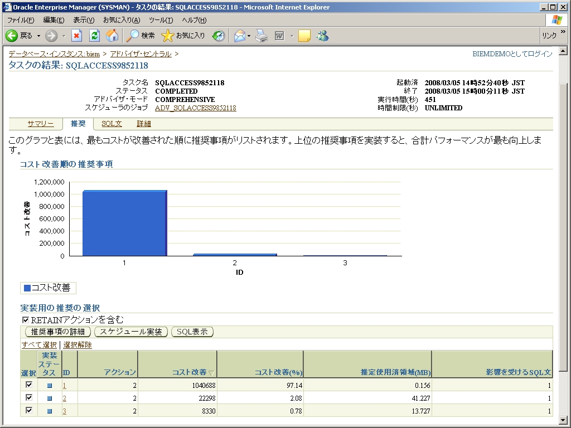Stop page loading with red X icon
The width and height of the screenshot is (571, 428).
pos(76,36)
